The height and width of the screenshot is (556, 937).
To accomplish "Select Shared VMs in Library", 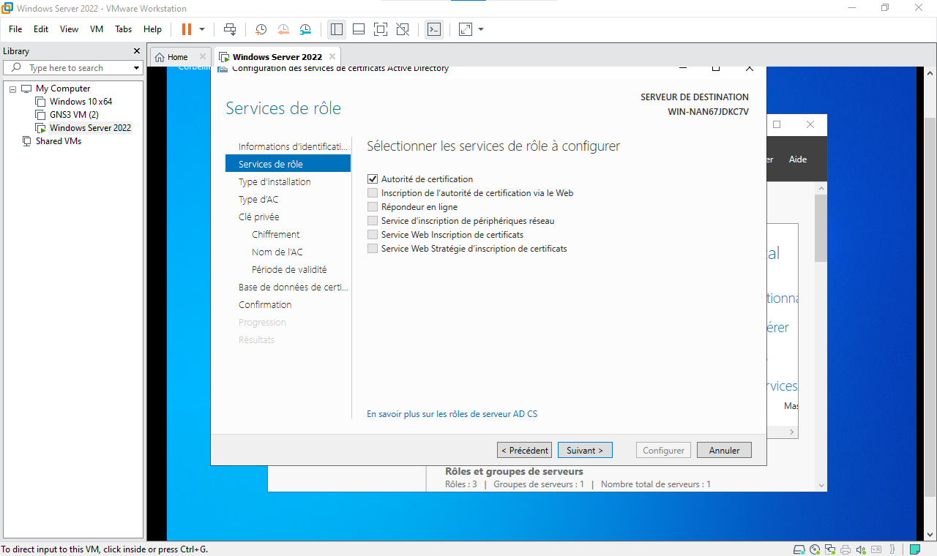I will [58, 141].
